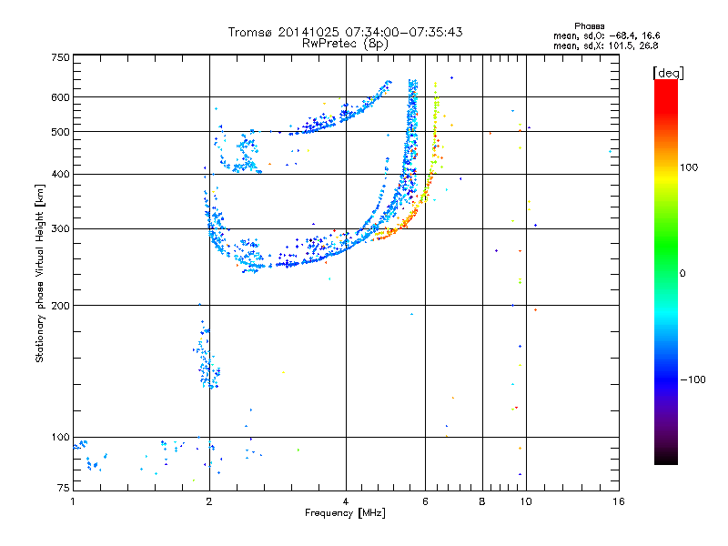The width and height of the screenshot is (728, 546).
Task: Click the x-axis tick label 4
Action: click(x=346, y=501)
